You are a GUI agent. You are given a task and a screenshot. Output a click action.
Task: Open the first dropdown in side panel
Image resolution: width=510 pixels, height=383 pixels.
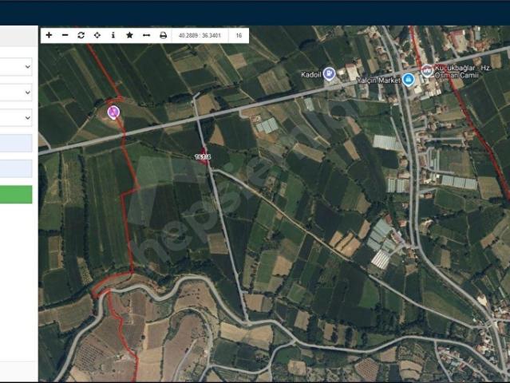click(x=16, y=67)
